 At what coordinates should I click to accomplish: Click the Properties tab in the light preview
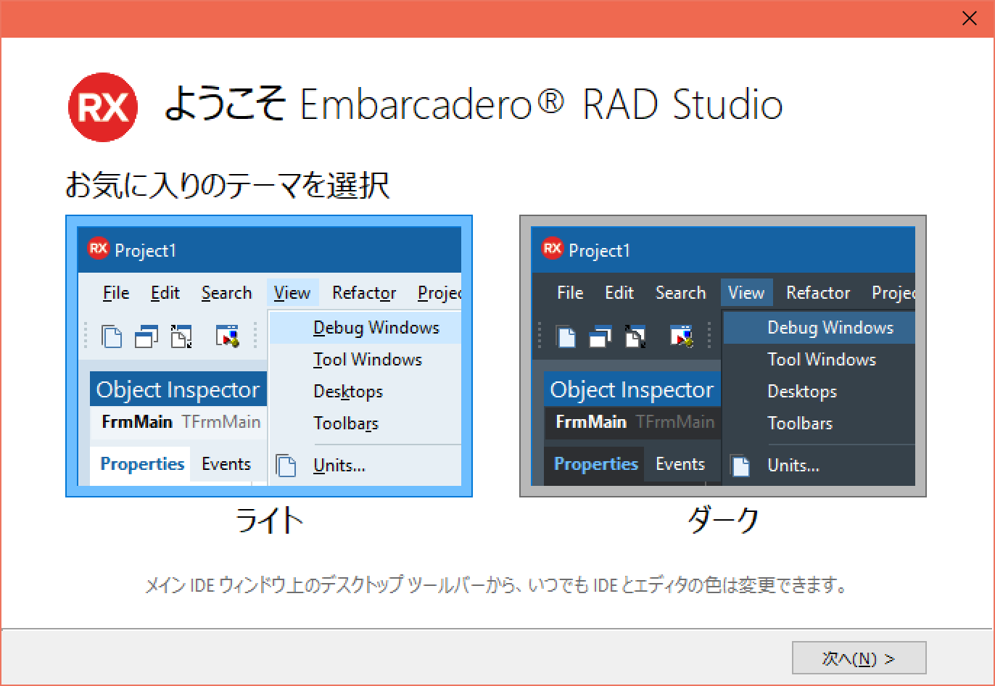click(x=142, y=464)
